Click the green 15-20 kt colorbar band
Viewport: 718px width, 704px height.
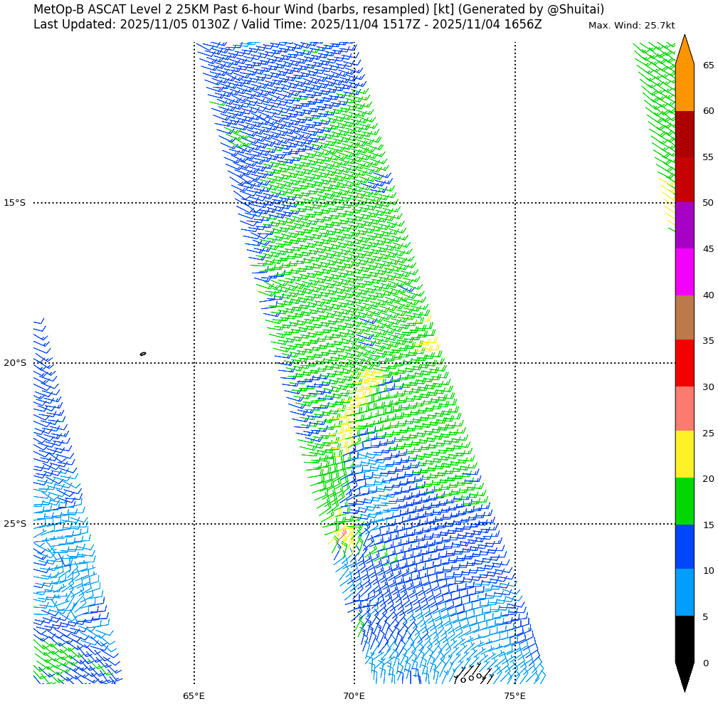(x=684, y=501)
